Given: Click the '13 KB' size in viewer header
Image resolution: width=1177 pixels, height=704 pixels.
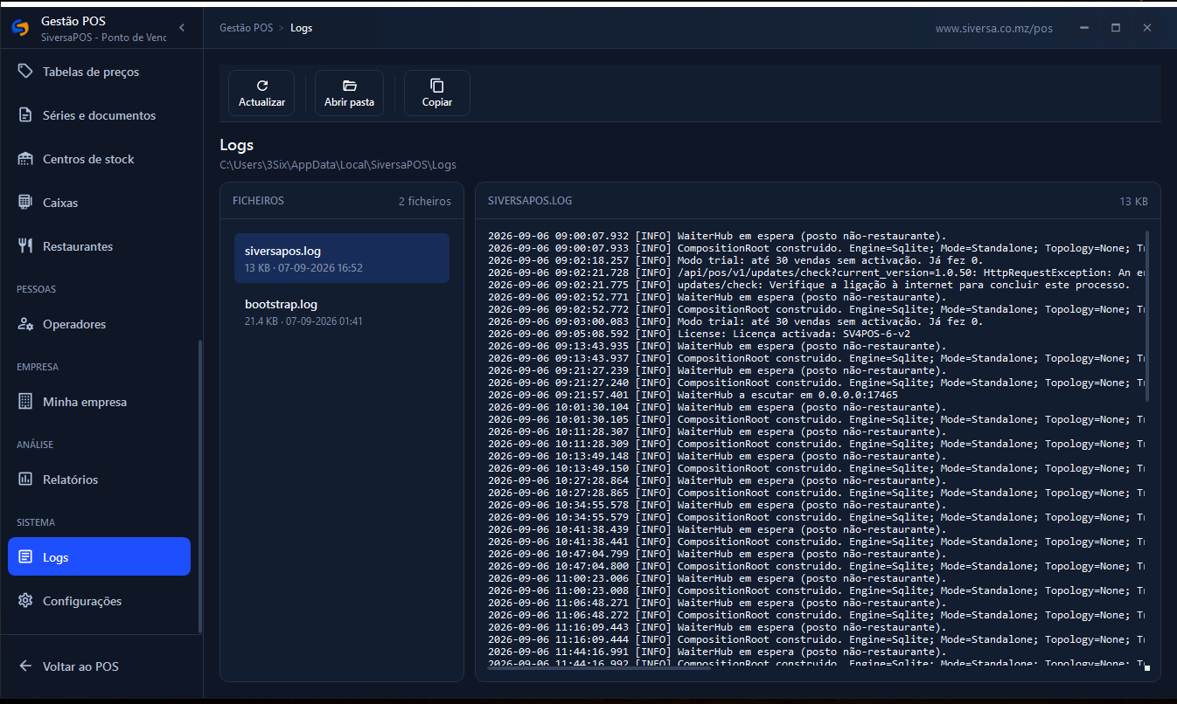Looking at the screenshot, I should [x=1133, y=201].
